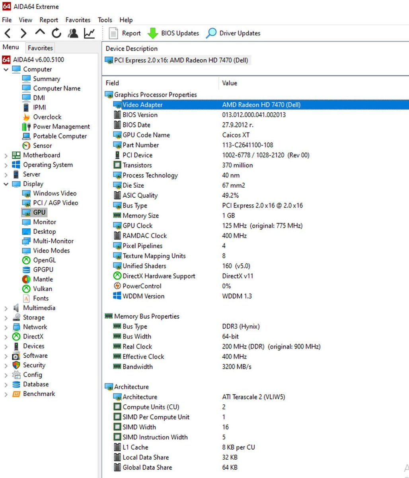Expand the Storage tree node
The image size is (409, 478).
[x=6, y=317]
